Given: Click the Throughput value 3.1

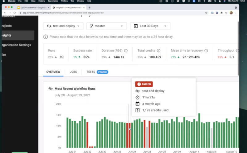Looking at the screenshot, I should 232,57.
